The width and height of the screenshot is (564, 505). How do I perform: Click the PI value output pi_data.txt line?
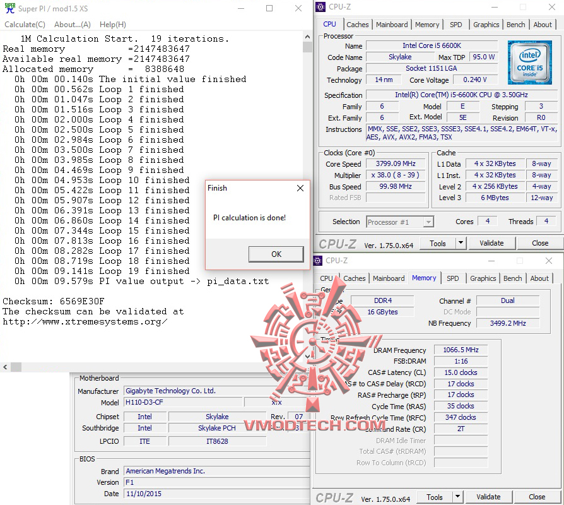pyautogui.click(x=142, y=281)
